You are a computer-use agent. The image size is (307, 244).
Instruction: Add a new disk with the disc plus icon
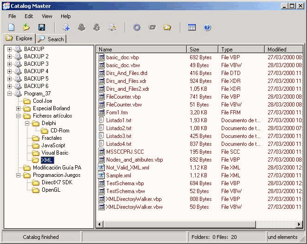pos(67,27)
